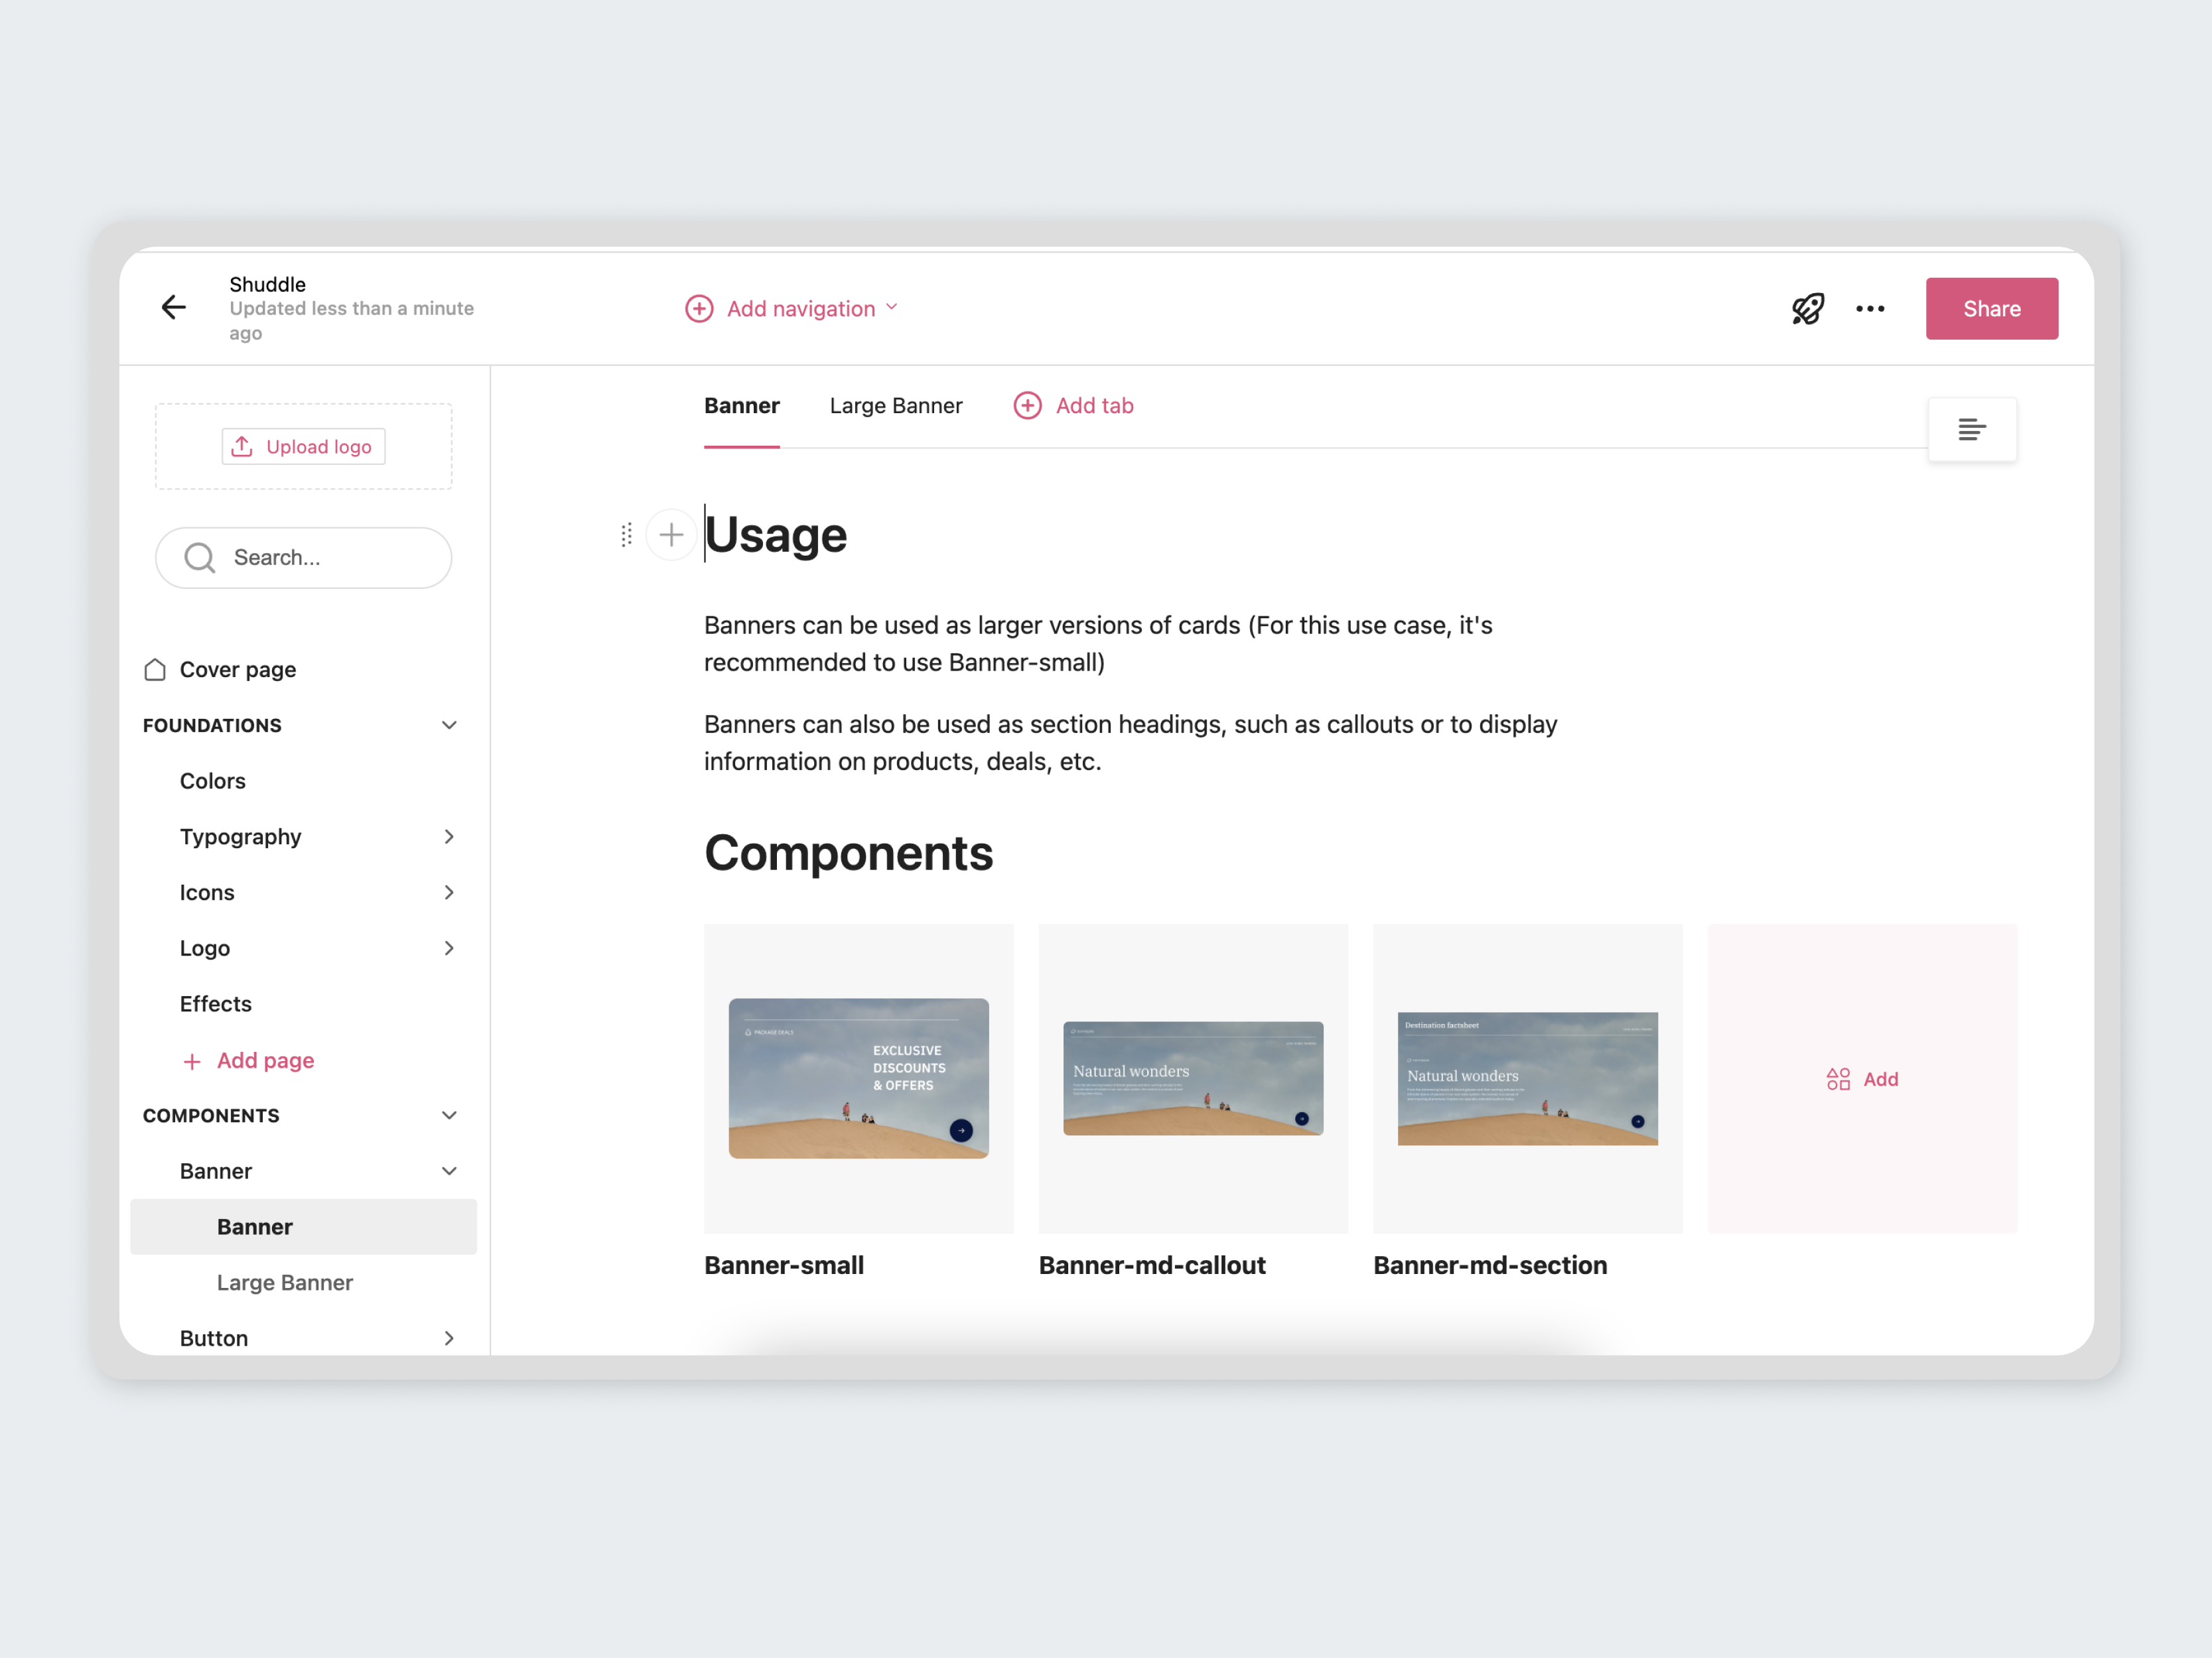
Task: Grab the drag handle beside Usage heading
Action: pos(626,536)
